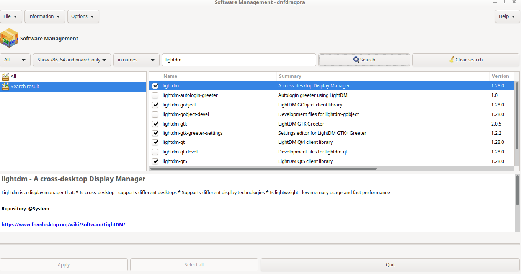
Task: Check the lightdm-qt-devel checkbox
Action: 155,152
